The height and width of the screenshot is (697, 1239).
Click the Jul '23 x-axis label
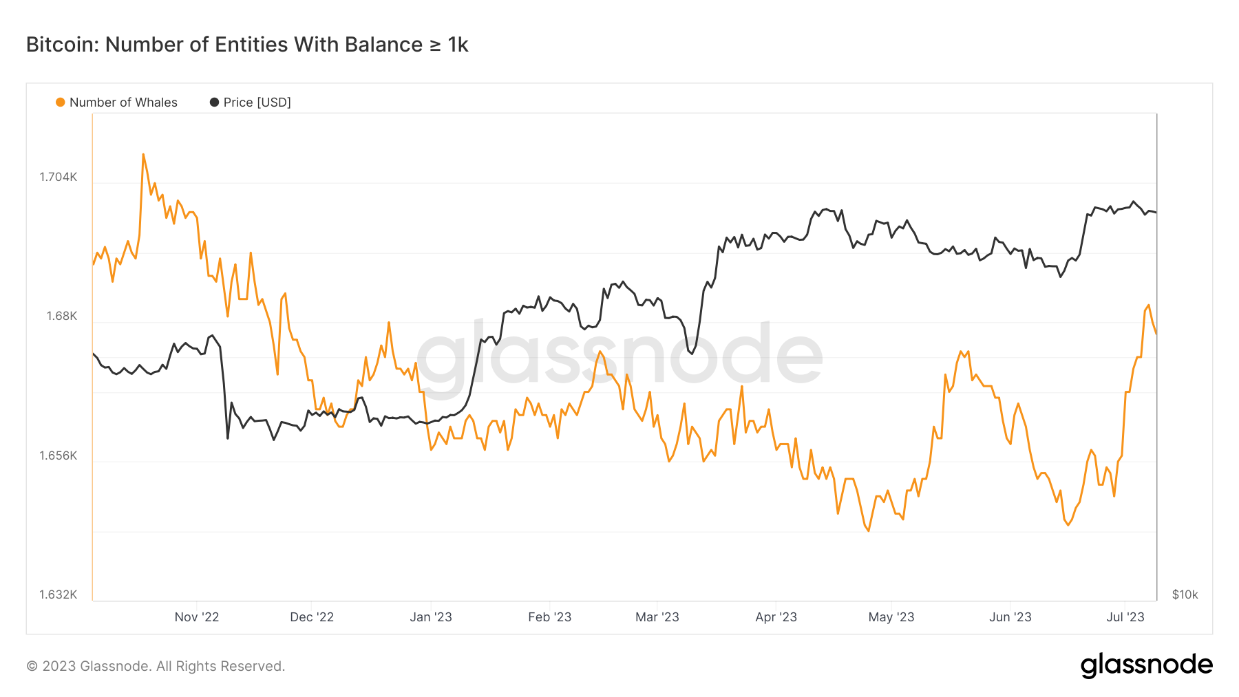tap(1125, 617)
